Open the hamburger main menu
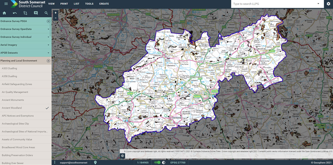333x165 pixels. (6, 4)
